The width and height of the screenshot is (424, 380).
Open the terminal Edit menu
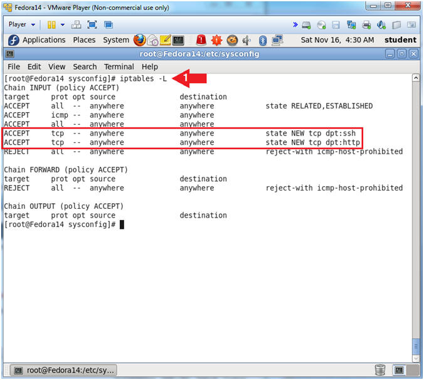[34, 66]
